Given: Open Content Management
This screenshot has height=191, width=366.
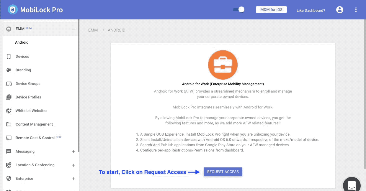Looking at the screenshot, I should (34, 124).
